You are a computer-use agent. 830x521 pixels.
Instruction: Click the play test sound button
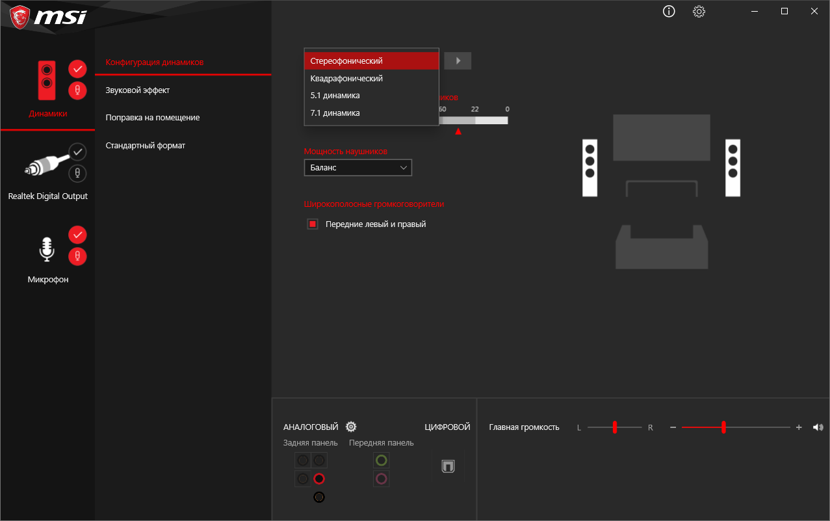pos(458,60)
